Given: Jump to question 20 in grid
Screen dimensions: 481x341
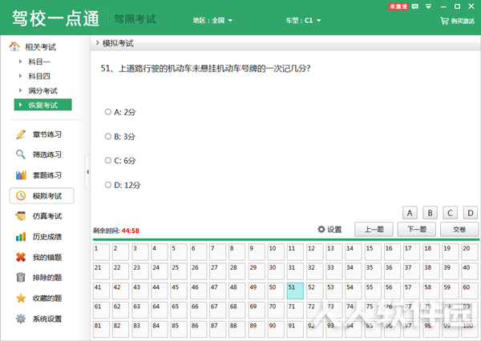Looking at the screenshot, I should [470, 252].
